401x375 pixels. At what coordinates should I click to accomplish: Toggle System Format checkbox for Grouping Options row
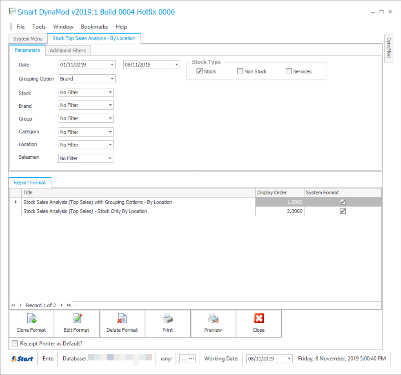click(x=343, y=202)
